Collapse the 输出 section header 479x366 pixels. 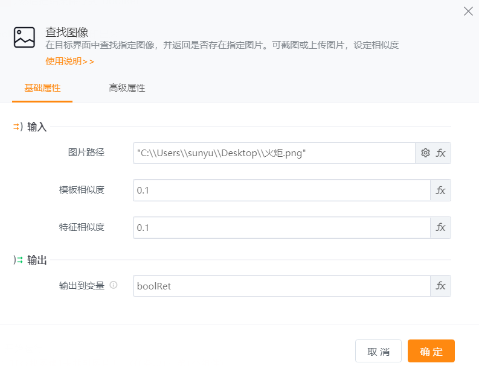30,260
